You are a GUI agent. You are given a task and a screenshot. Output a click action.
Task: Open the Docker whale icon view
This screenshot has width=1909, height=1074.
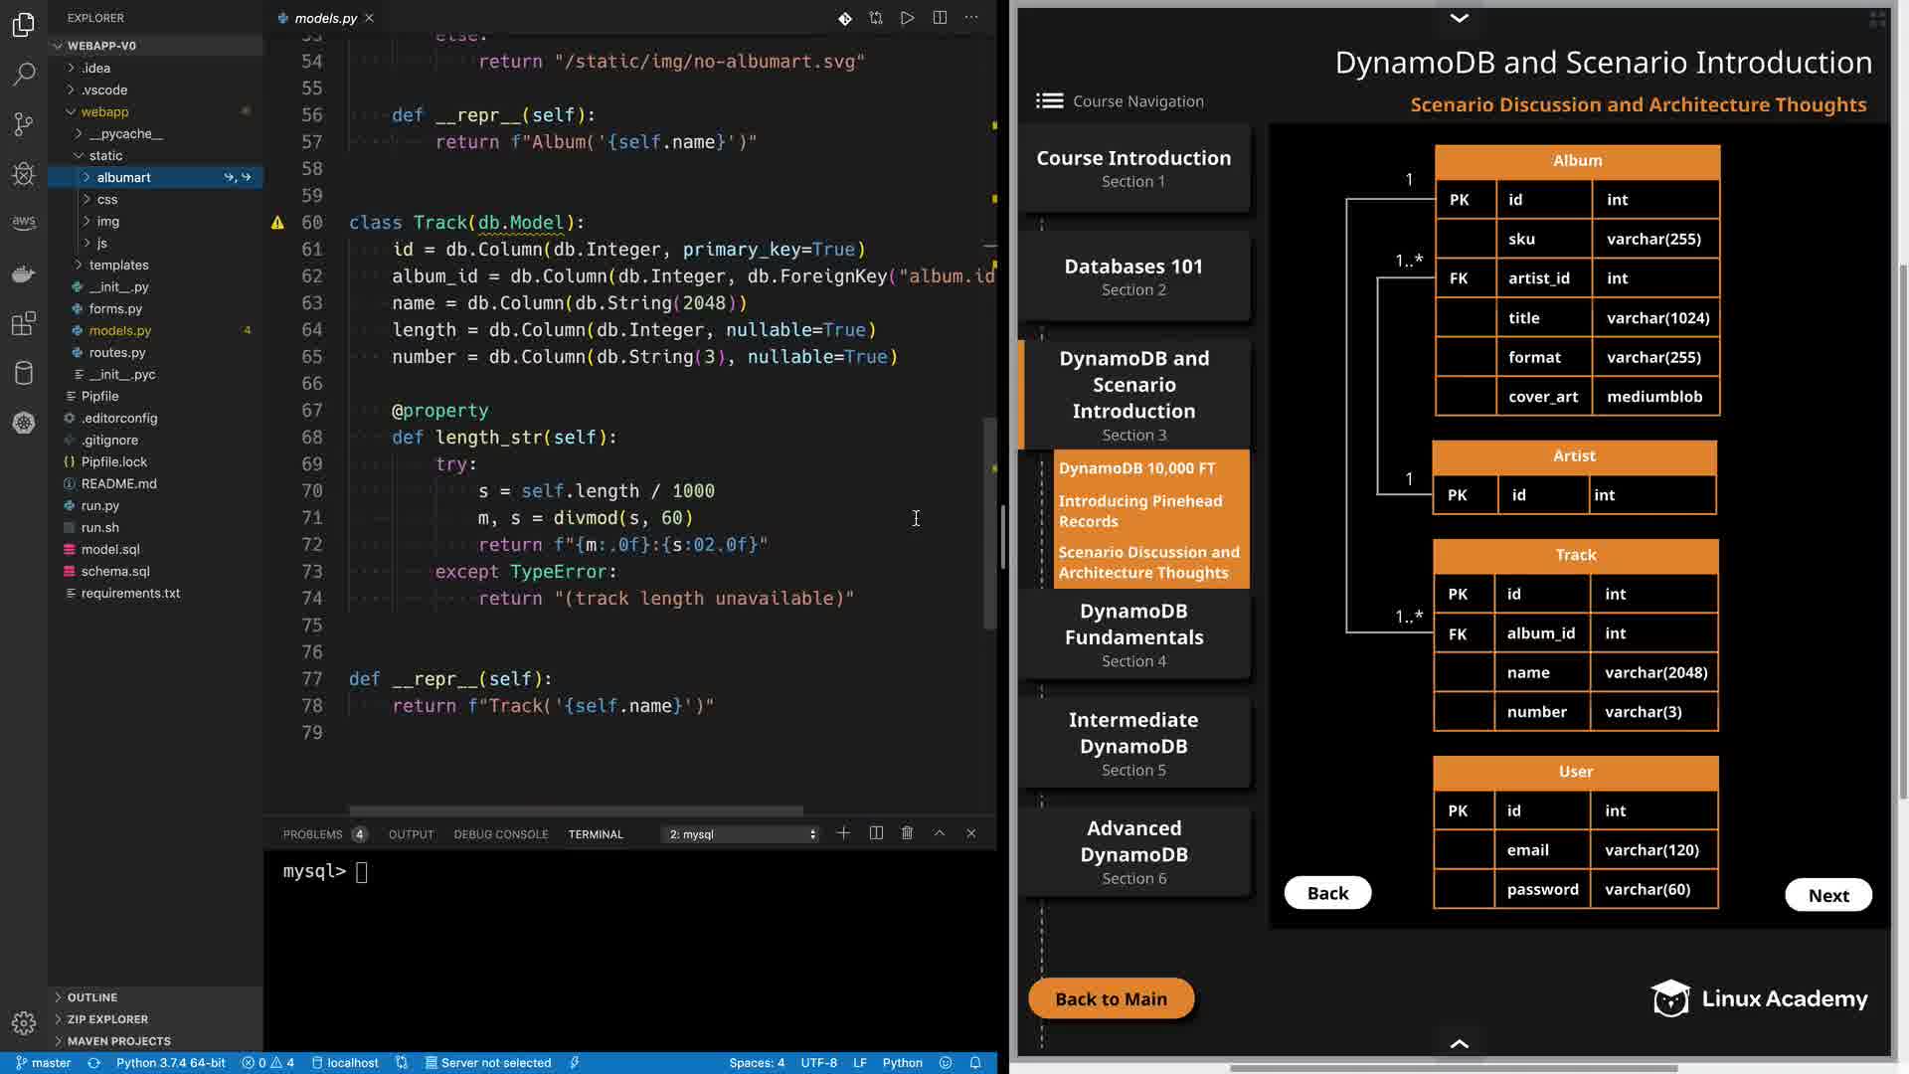pos(24,273)
